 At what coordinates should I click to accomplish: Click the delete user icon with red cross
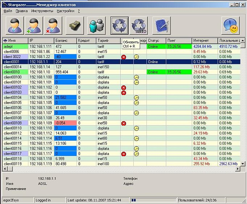(x=53, y=25)
